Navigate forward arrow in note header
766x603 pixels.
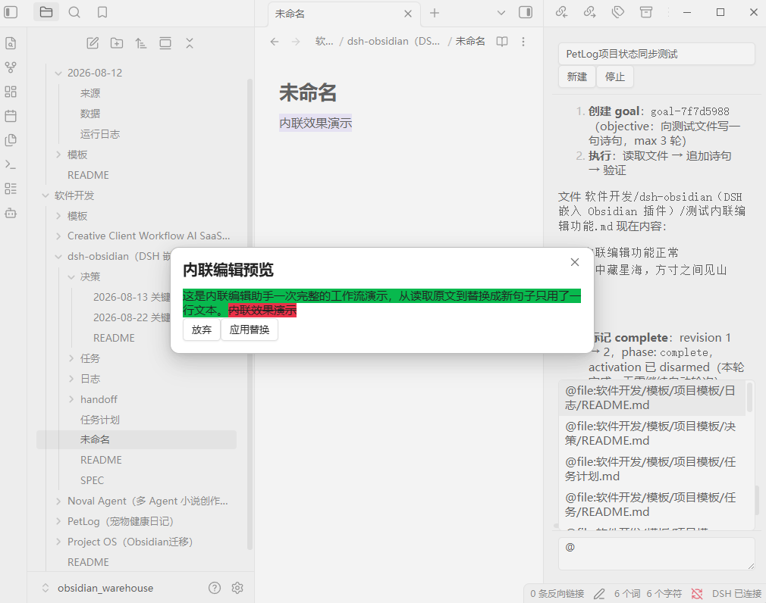[x=296, y=42]
